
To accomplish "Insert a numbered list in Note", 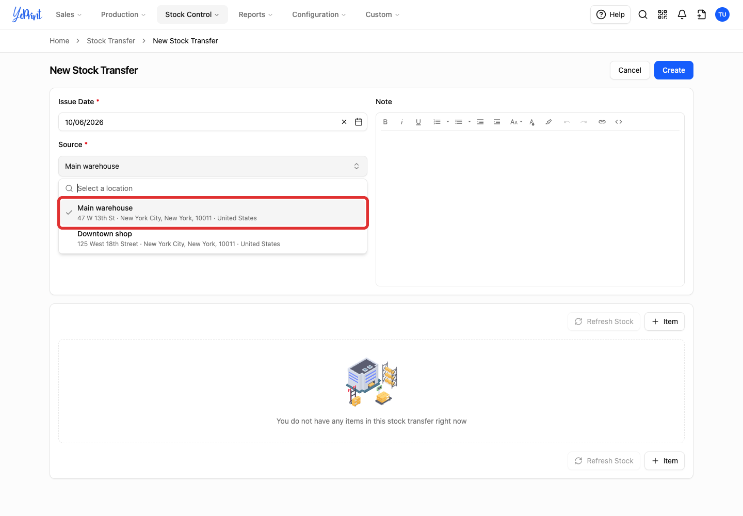I will pyautogui.click(x=437, y=122).
